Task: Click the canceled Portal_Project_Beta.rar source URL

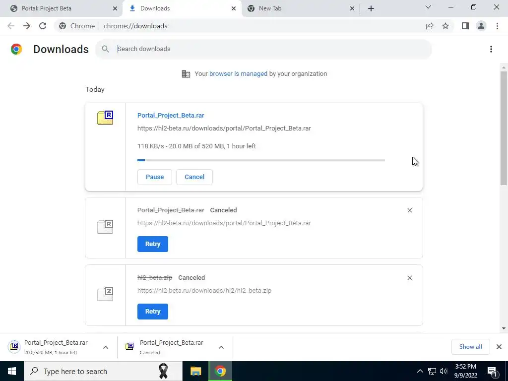Action: point(224,223)
